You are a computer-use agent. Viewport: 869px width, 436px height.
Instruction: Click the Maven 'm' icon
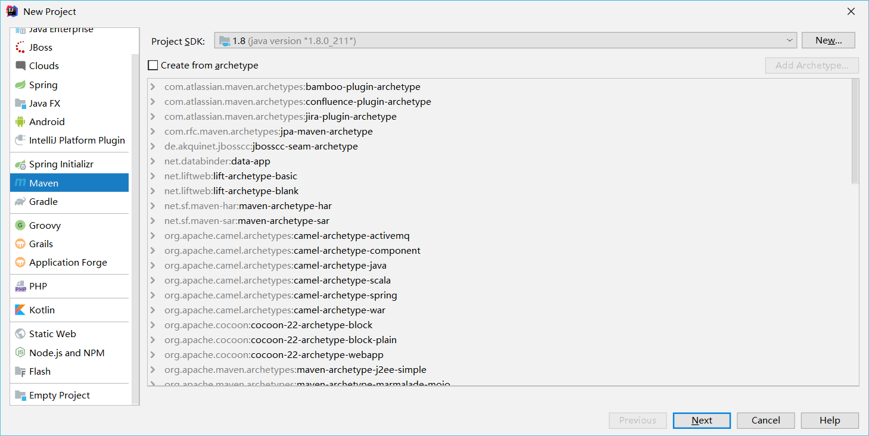(20, 183)
